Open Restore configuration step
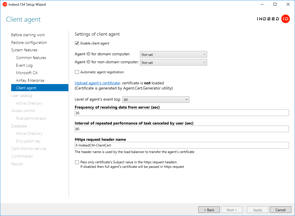This screenshot has height=216, width=295. tap(29, 42)
